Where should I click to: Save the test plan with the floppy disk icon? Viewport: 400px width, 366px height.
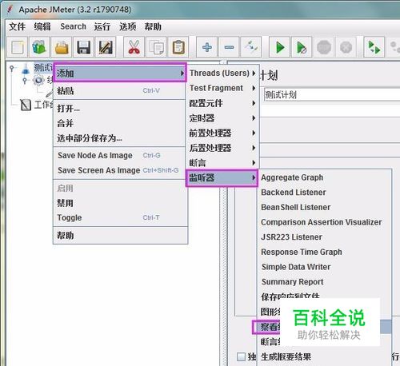[x=83, y=47]
